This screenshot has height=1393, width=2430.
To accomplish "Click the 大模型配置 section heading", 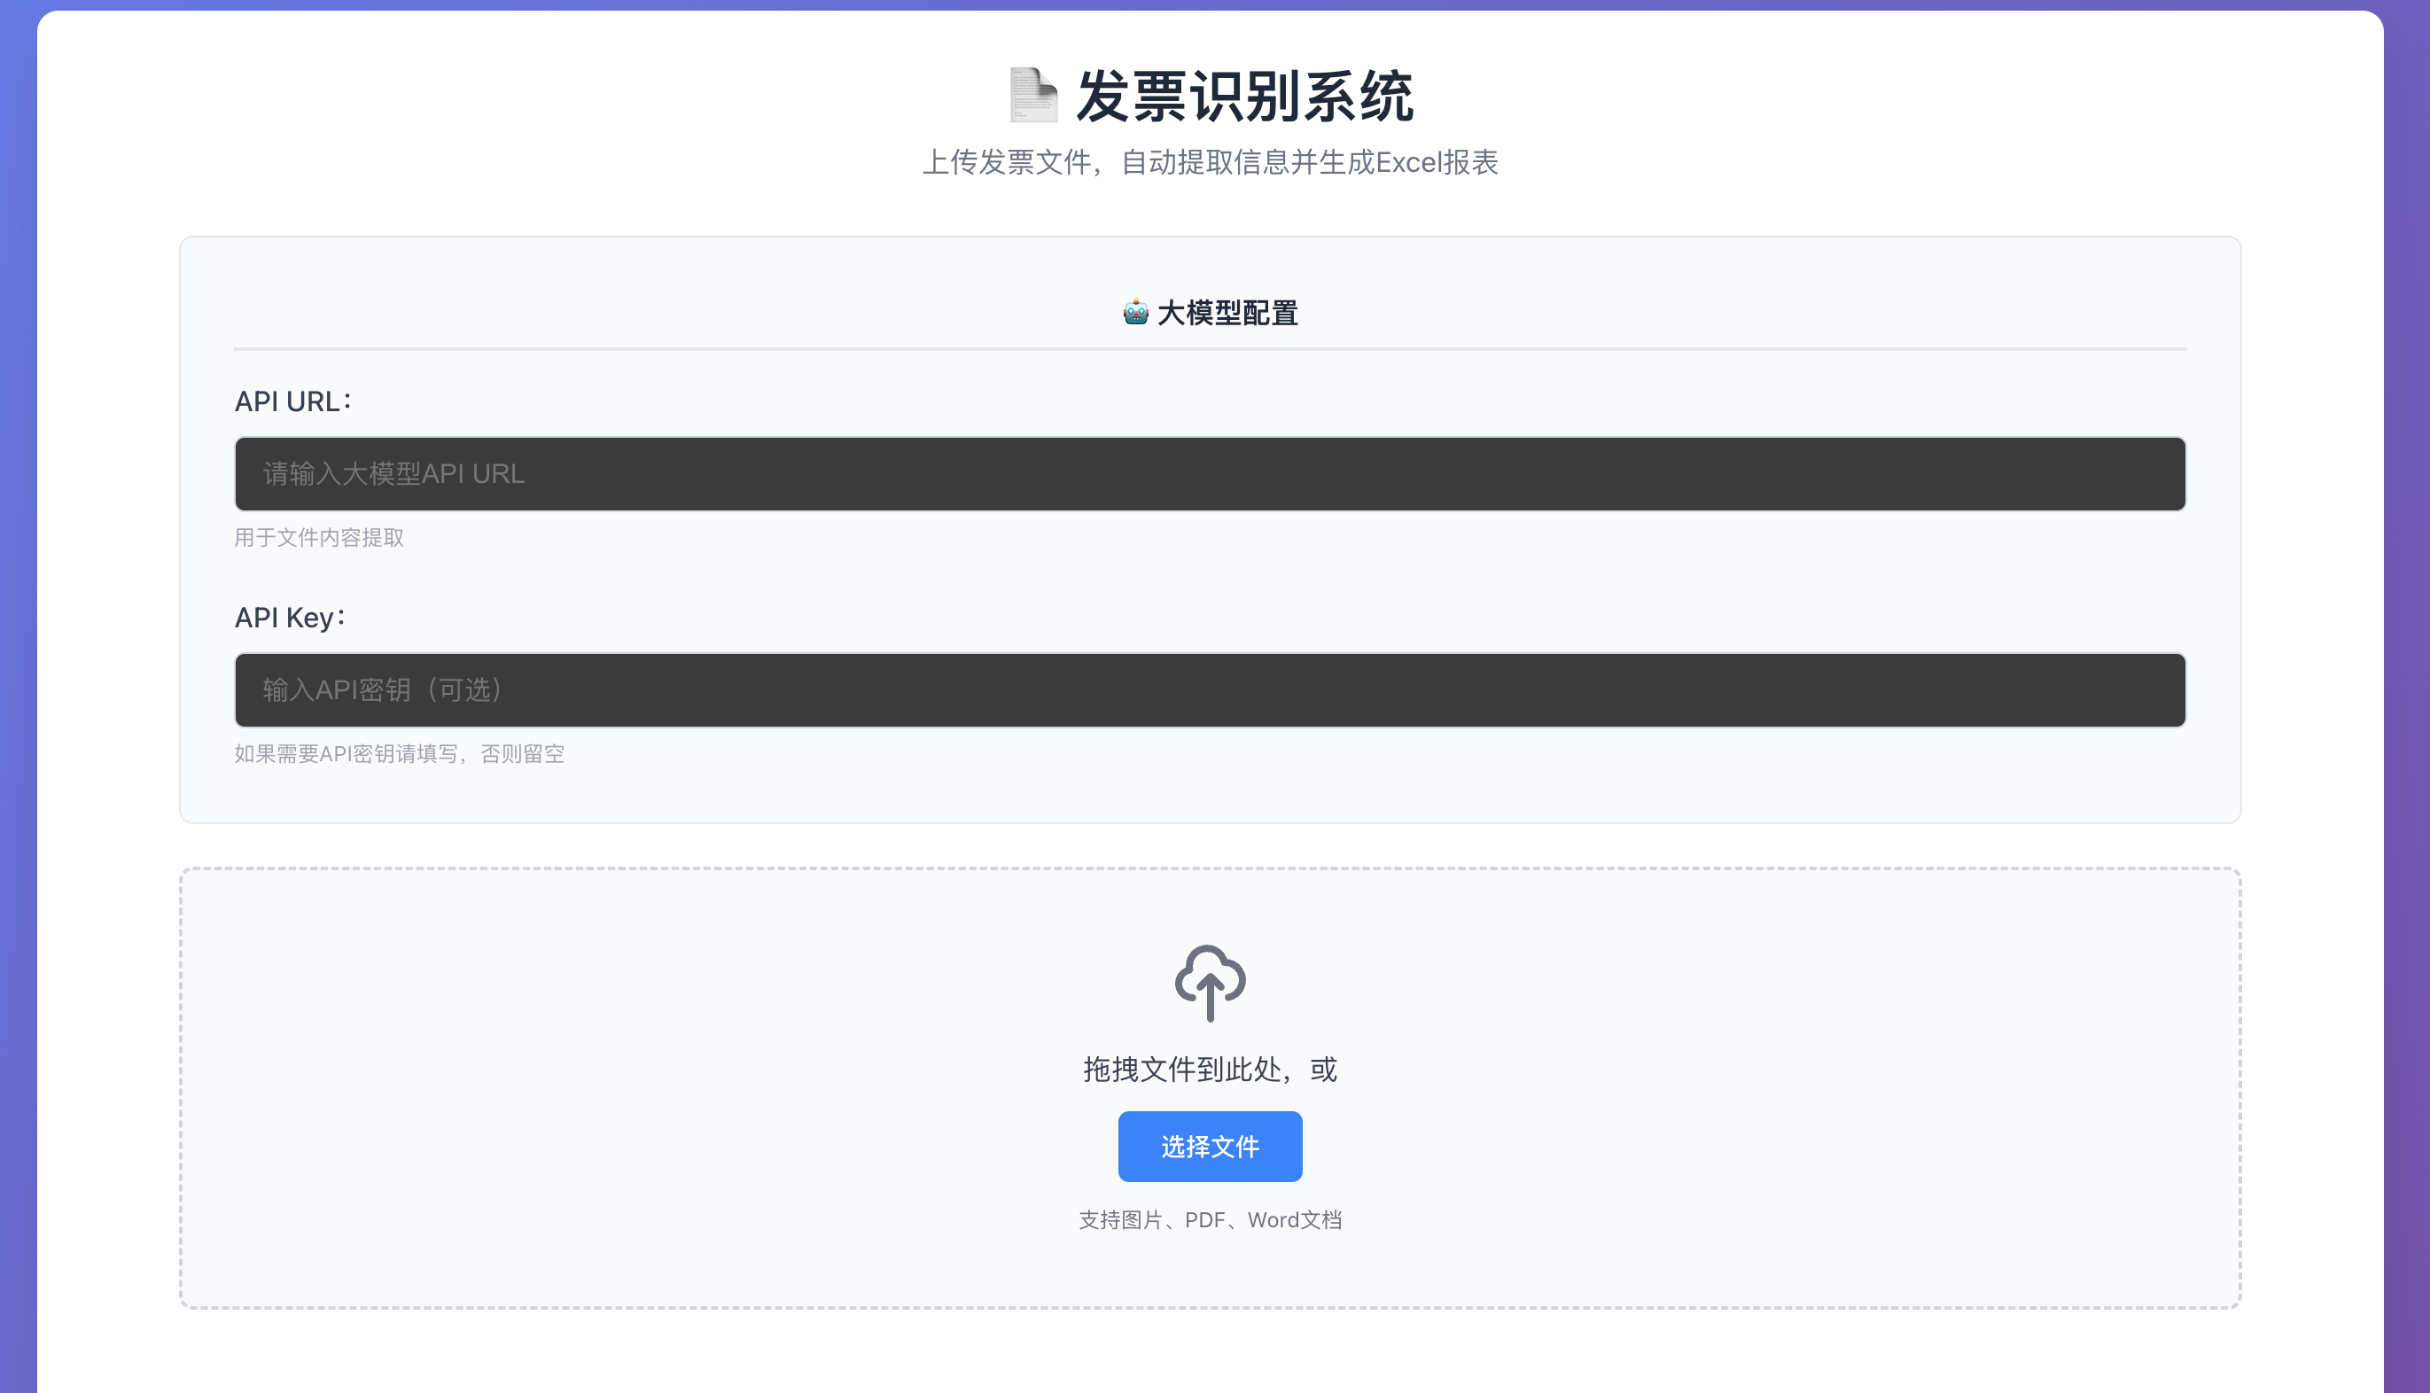I will 1227,313.
